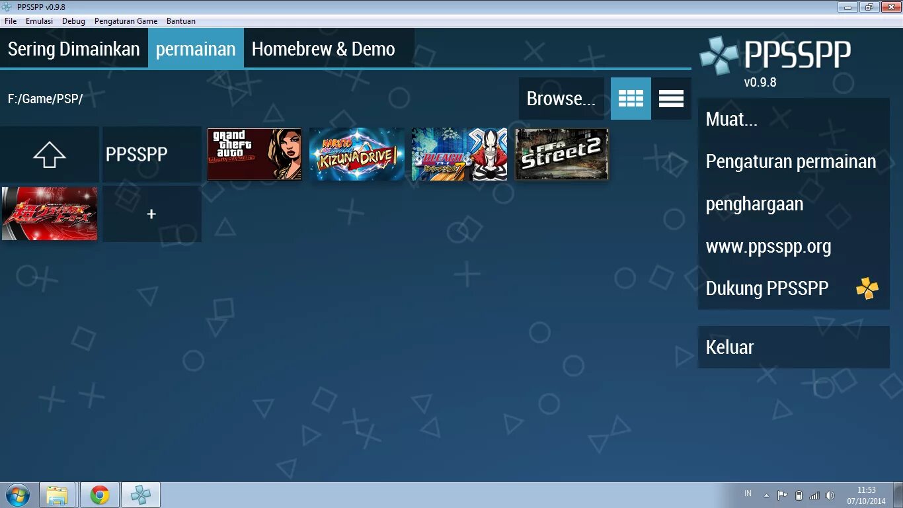The image size is (903, 508).
Task: Open the Emulasi menu
Action: point(39,21)
